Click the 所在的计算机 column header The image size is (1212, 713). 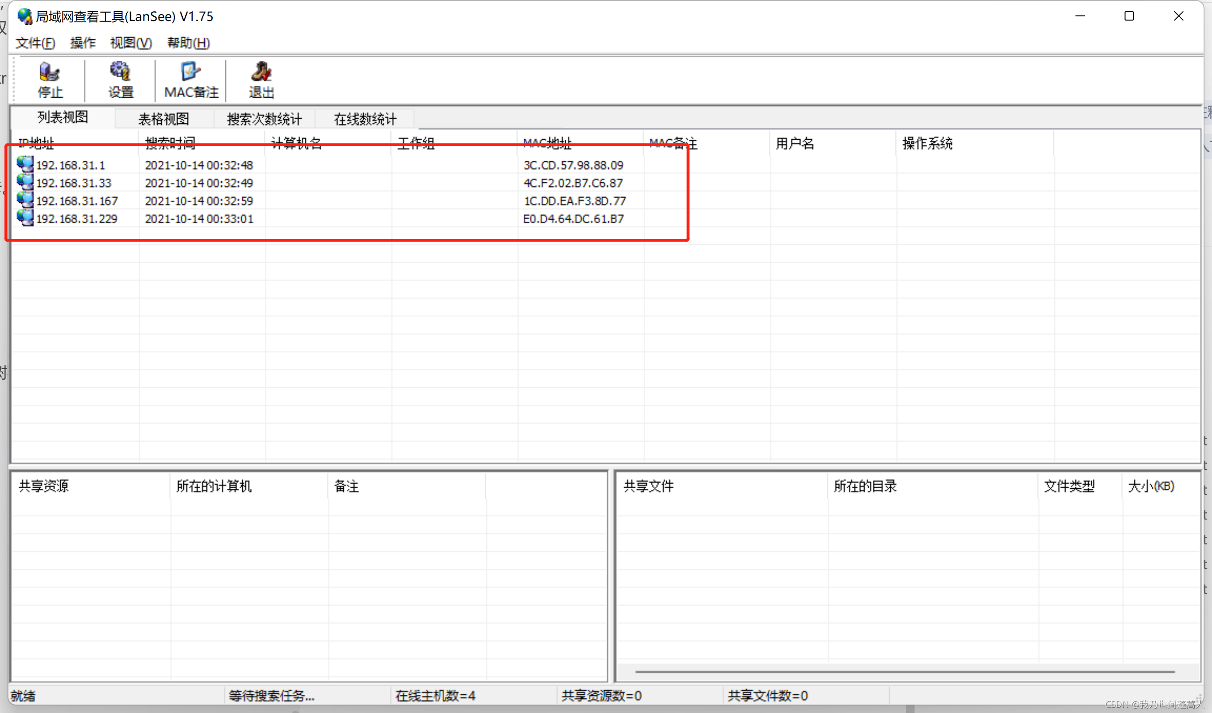(249, 486)
